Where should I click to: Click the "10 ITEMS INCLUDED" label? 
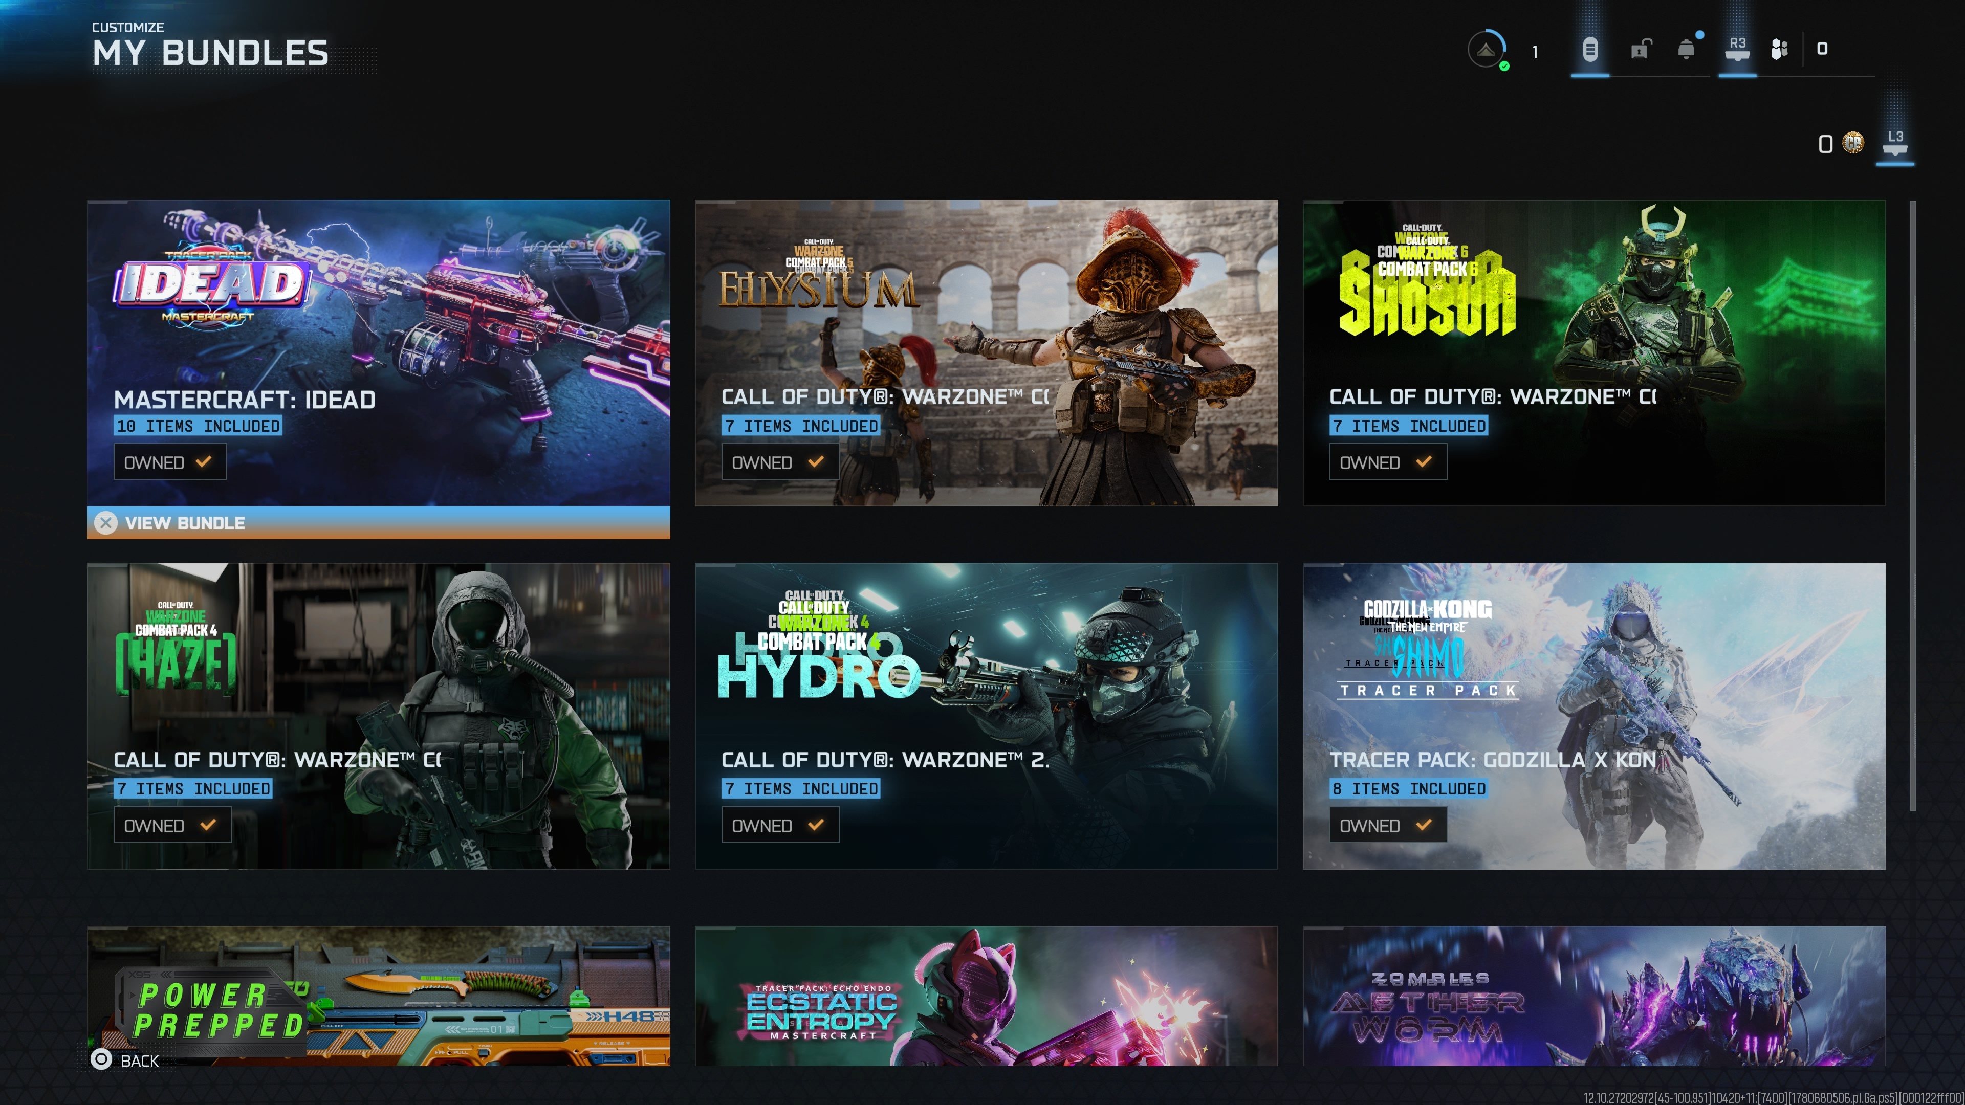coord(199,426)
